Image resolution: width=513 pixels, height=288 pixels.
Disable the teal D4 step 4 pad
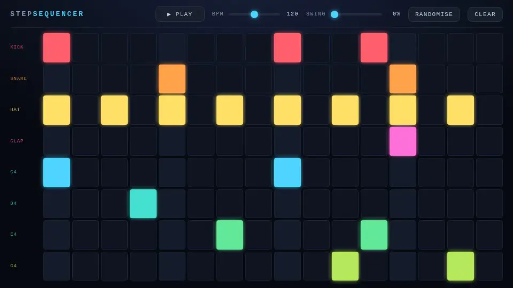pos(143,204)
